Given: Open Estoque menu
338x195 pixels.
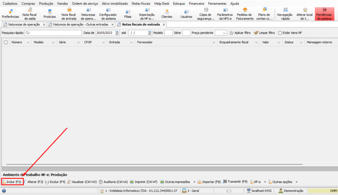Looking at the screenshot, I should 179,4.
